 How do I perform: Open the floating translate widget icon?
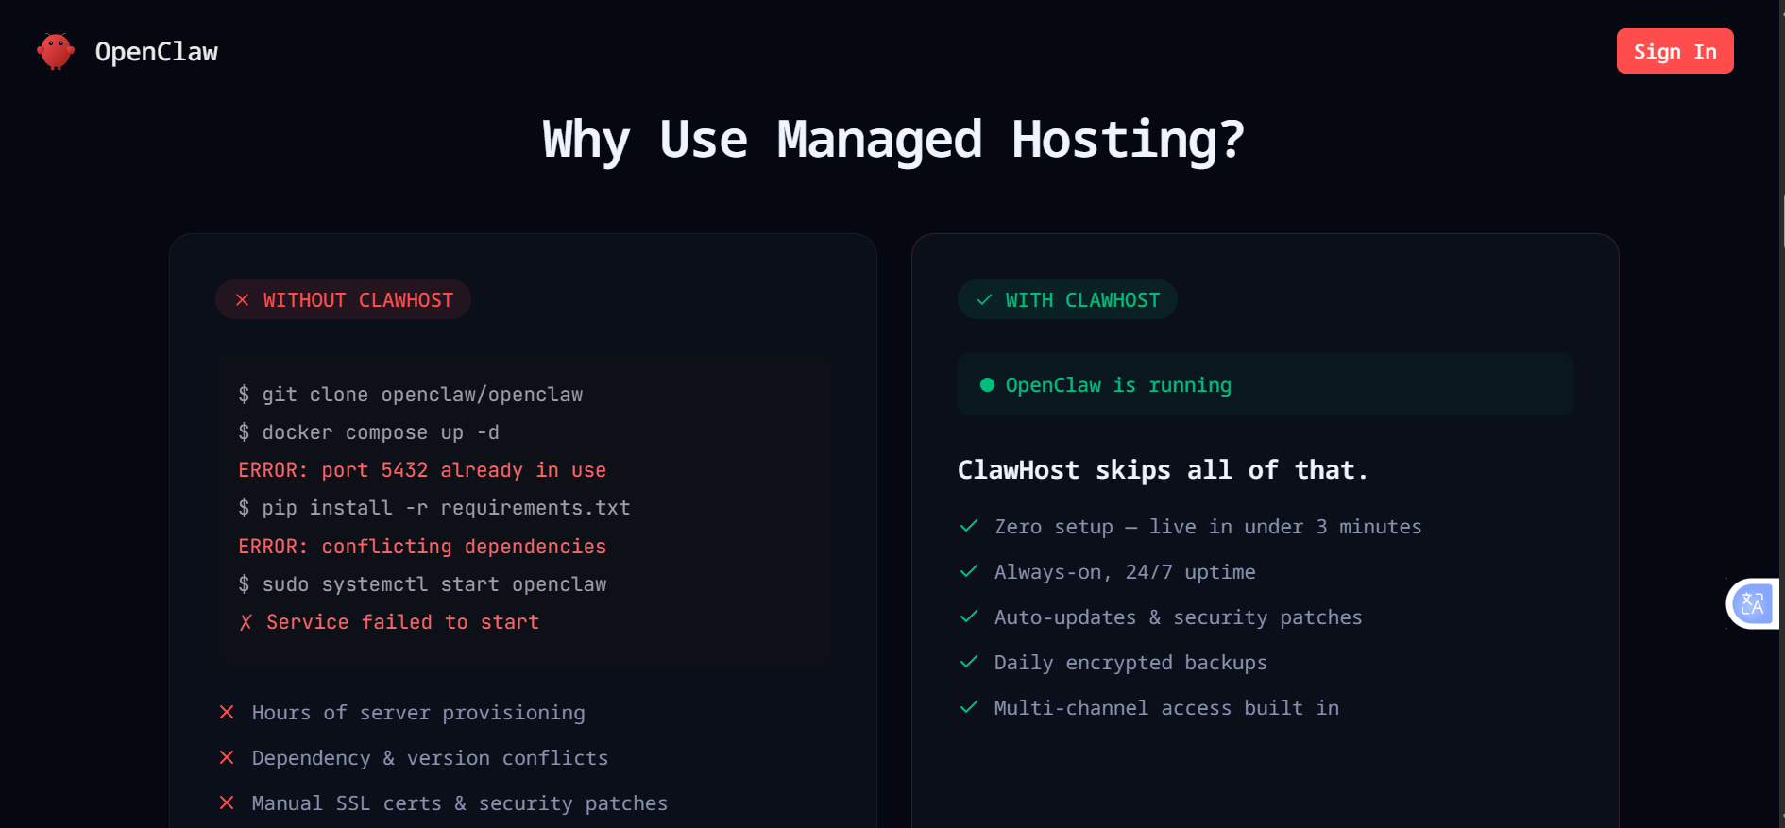(x=1753, y=603)
